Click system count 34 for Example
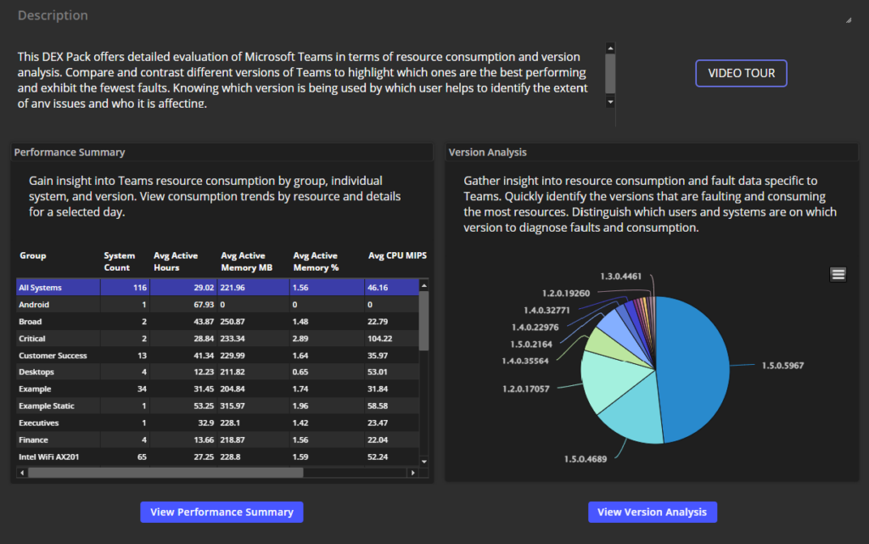The width and height of the screenshot is (869, 544). (x=142, y=389)
